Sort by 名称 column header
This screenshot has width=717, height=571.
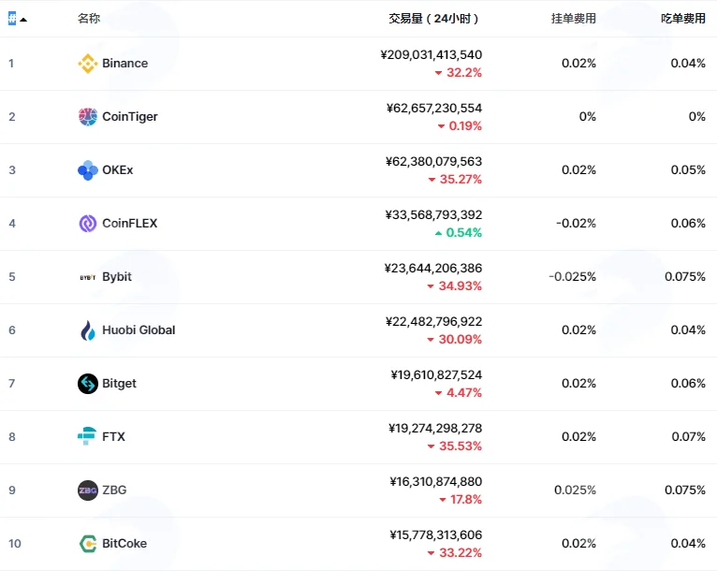coord(89,19)
